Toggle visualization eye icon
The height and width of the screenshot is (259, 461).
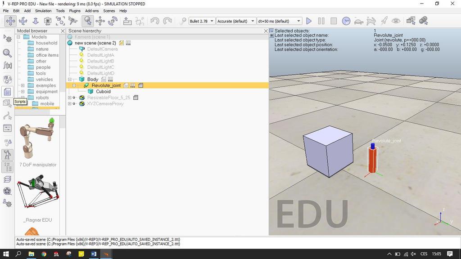pos(396,21)
